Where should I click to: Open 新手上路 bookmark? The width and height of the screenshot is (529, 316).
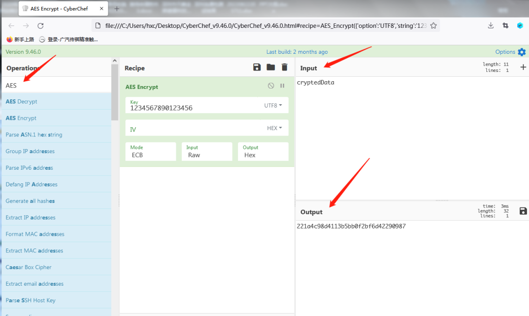pyautogui.click(x=21, y=40)
